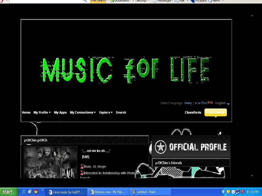The image size is (262, 196).
Task: Switch to the Ripway.com taskbar window
Action: (108, 192)
